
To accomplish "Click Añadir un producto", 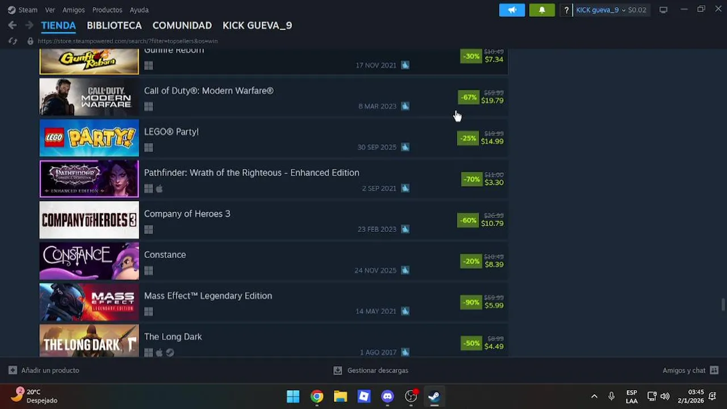I will [x=50, y=370].
